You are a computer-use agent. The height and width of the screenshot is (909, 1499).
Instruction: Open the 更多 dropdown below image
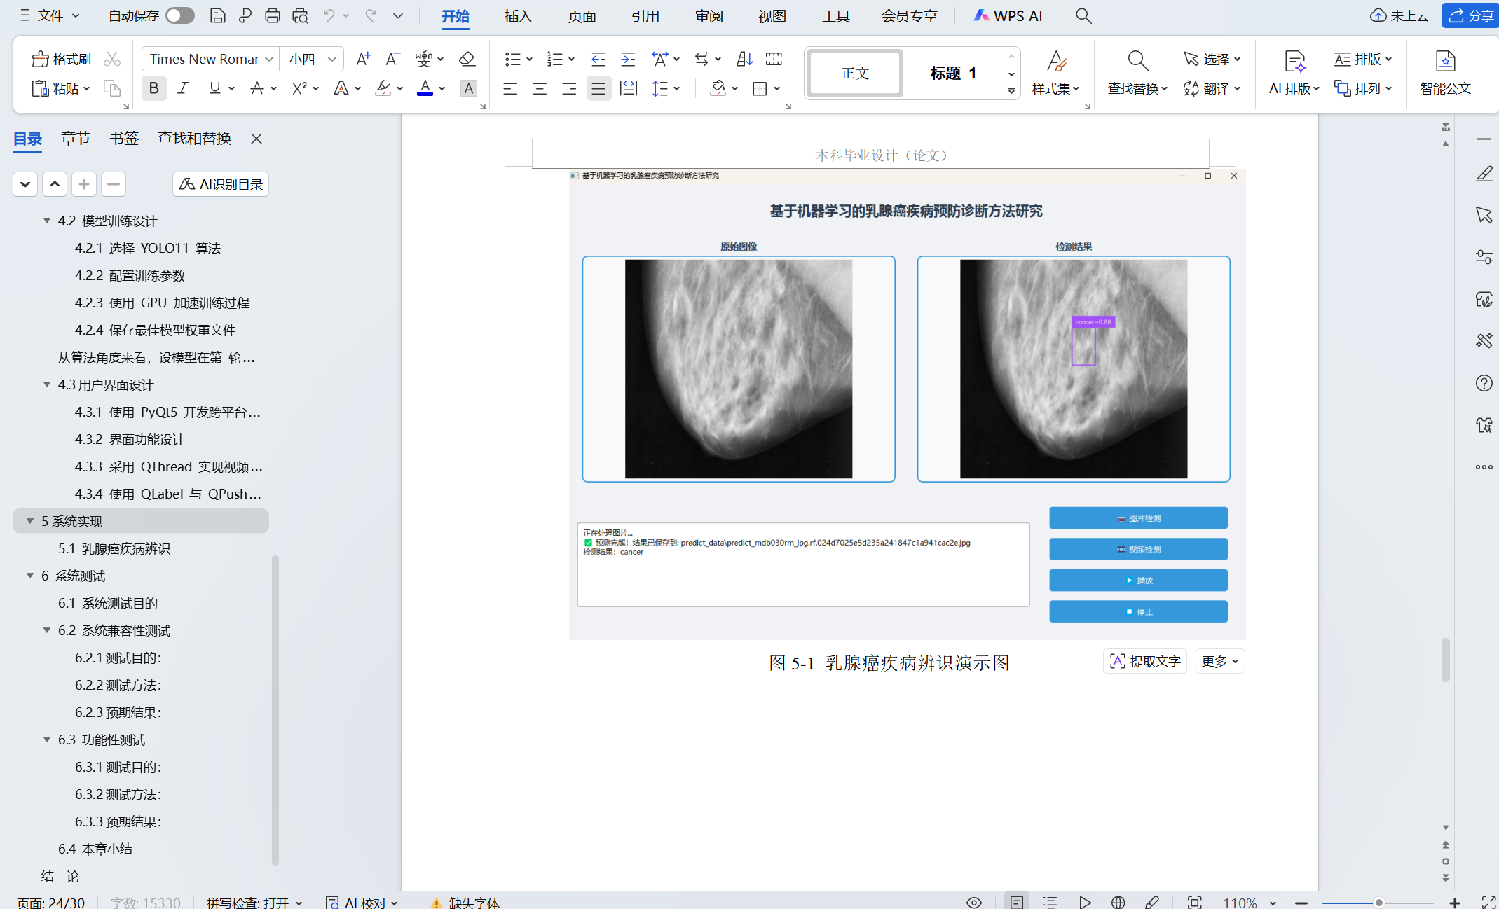coord(1219,661)
